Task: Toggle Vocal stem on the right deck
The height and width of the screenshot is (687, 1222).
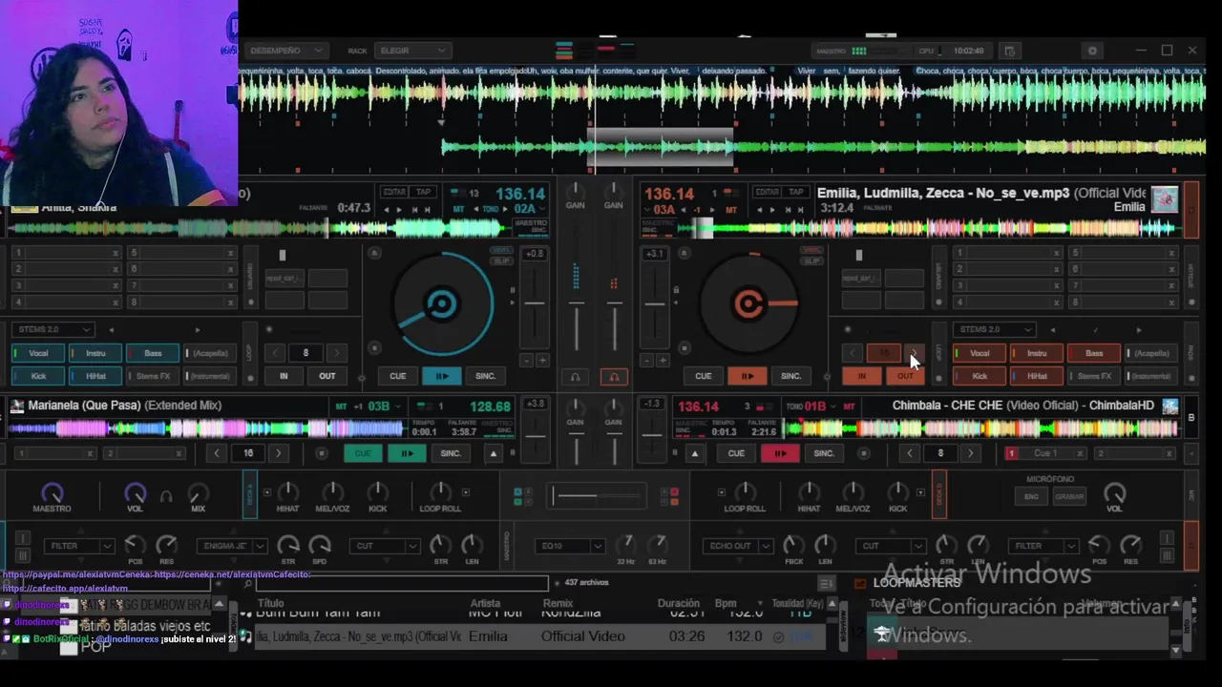Action: pyautogui.click(x=980, y=353)
